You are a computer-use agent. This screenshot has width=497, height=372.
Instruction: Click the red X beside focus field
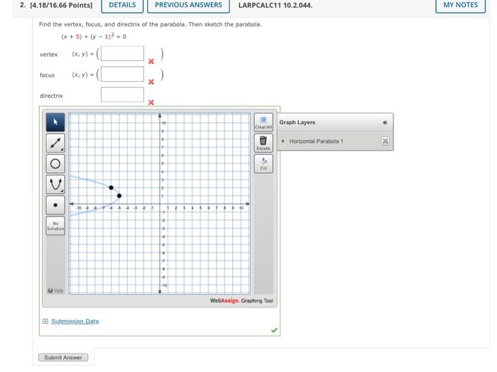[x=151, y=82]
